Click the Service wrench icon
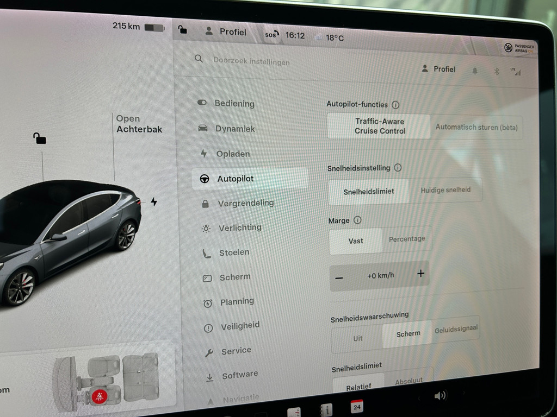 [209, 353]
